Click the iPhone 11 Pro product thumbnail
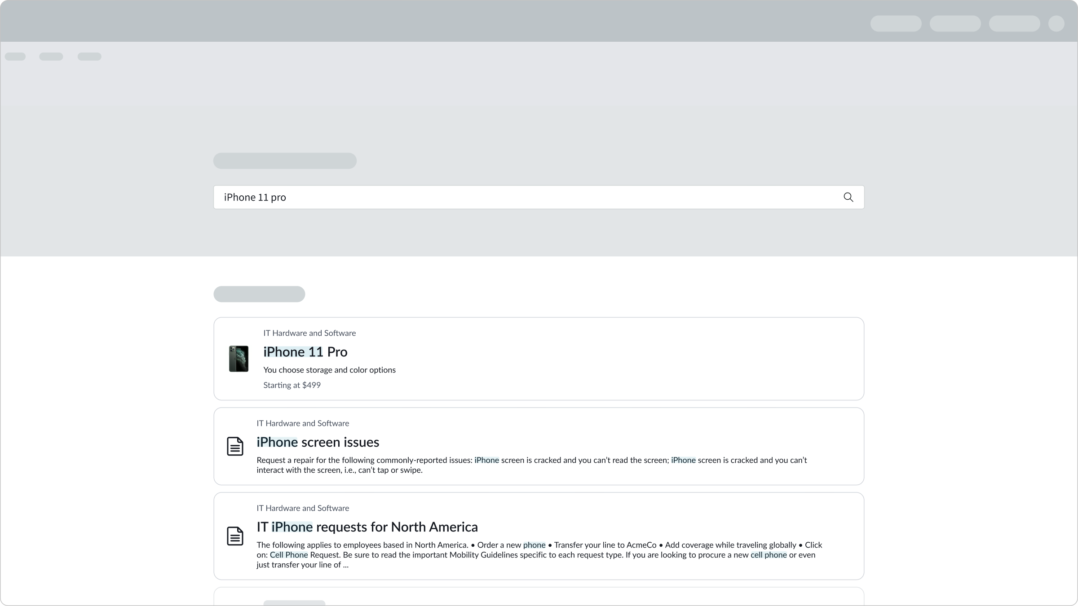This screenshot has width=1078, height=606. click(239, 359)
